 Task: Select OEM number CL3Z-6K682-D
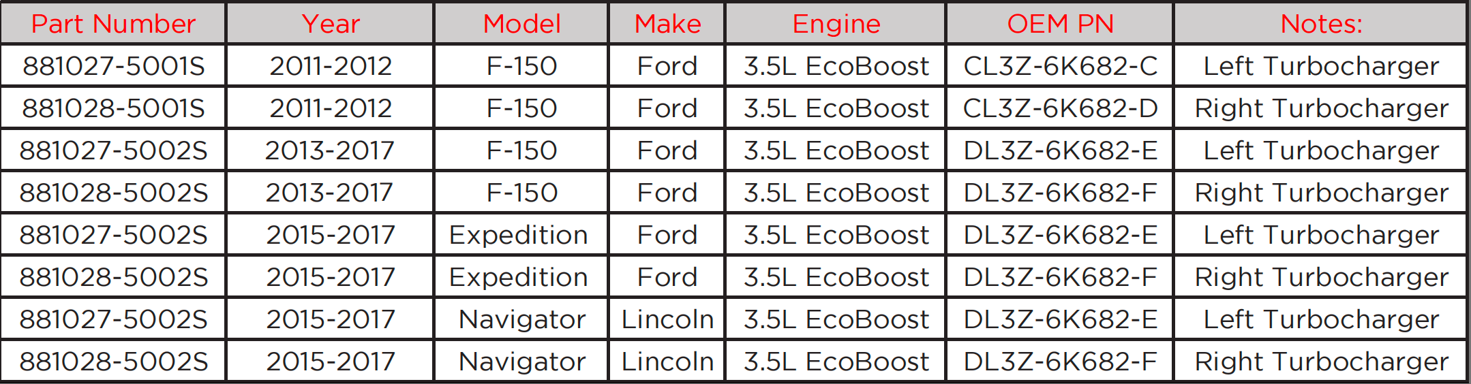click(1060, 108)
